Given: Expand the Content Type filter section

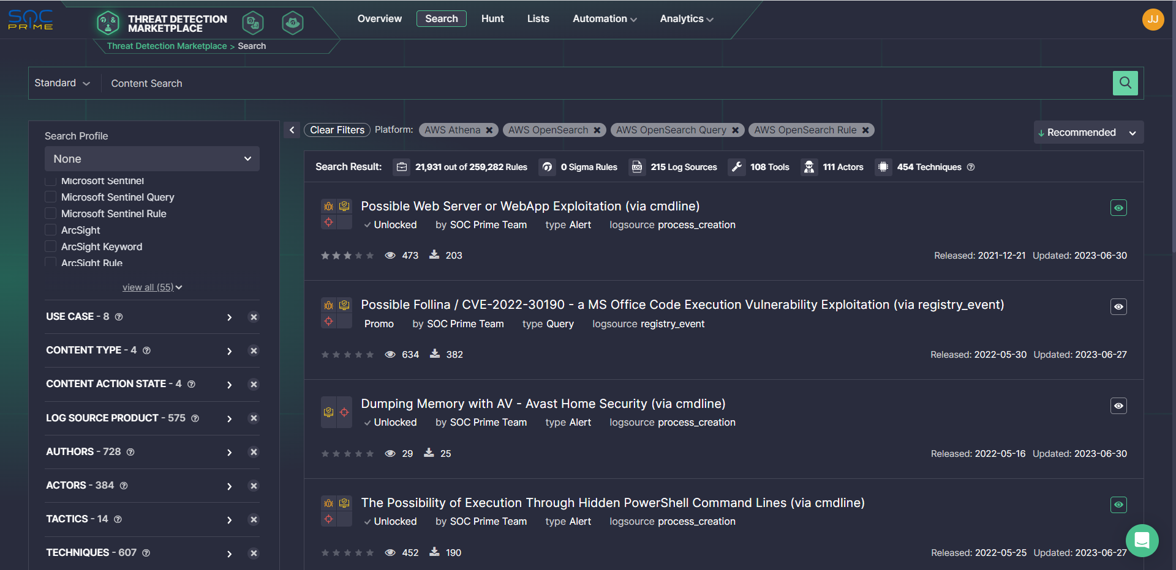Looking at the screenshot, I should click(229, 351).
